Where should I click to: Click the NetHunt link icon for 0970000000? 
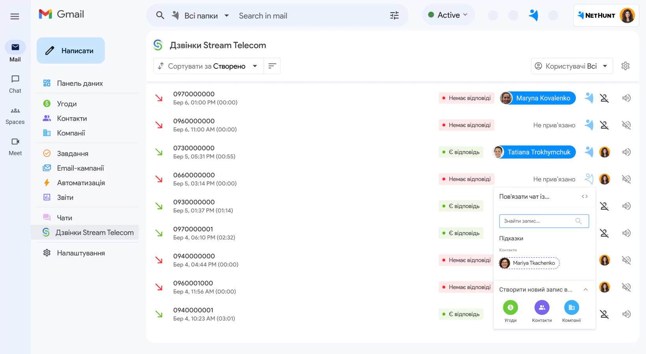[589, 98]
